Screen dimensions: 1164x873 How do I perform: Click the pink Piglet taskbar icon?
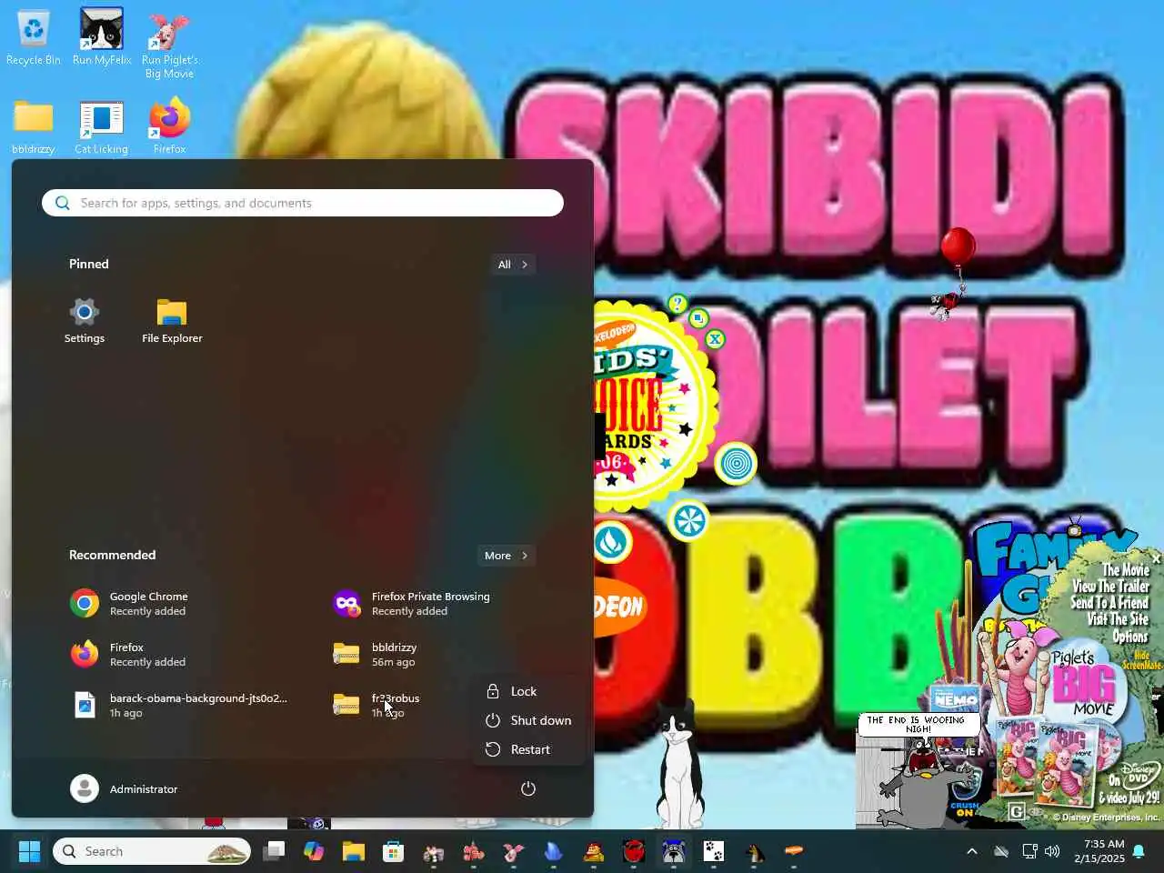[x=514, y=851]
